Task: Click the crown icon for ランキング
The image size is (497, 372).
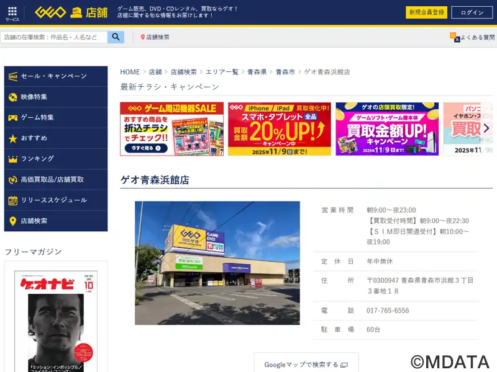Action: tap(12, 159)
